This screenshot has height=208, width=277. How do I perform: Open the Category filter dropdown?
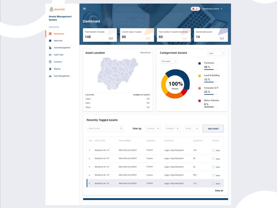click(x=172, y=128)
